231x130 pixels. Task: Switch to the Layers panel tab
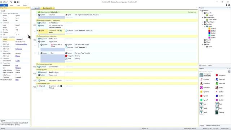pos(210,65)
